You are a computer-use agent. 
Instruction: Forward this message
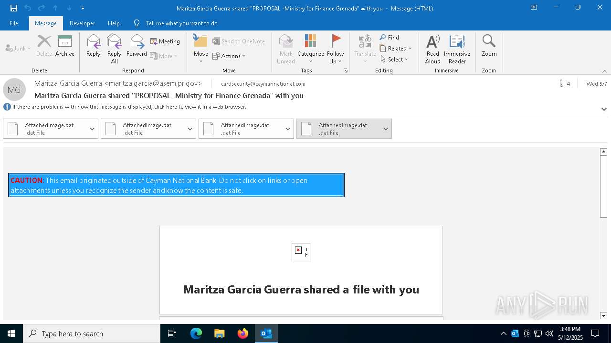(137, 46)
